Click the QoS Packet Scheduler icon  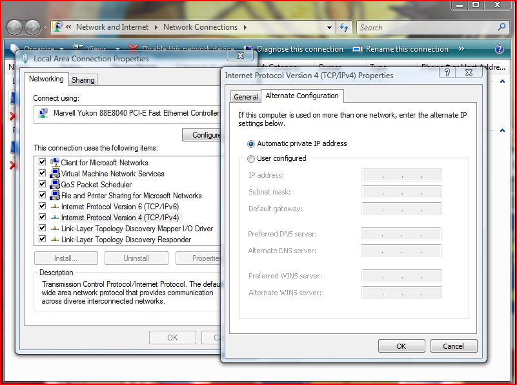(55, 184)
